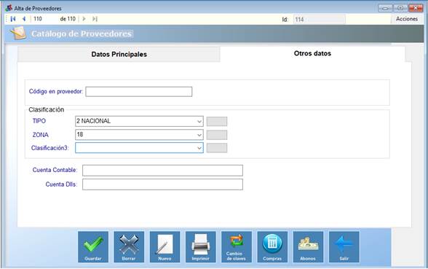Select the Otros datos tab
The width and height of the screenshot is (428, 269).
coord(312,53)
